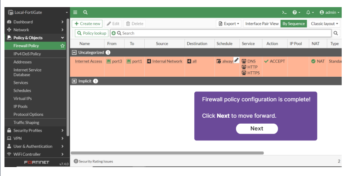Click the search magnifier beside search field
This screenshot has width=345, height=176.
tap(336, 33)
